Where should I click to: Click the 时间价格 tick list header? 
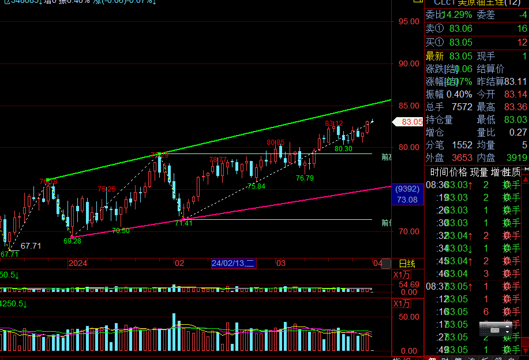point(449,172)
